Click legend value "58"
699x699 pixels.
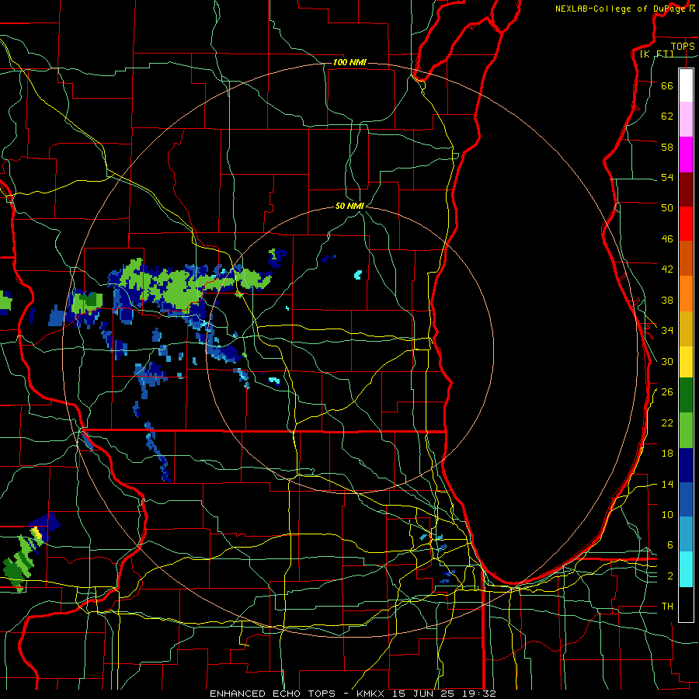point(667,147)
